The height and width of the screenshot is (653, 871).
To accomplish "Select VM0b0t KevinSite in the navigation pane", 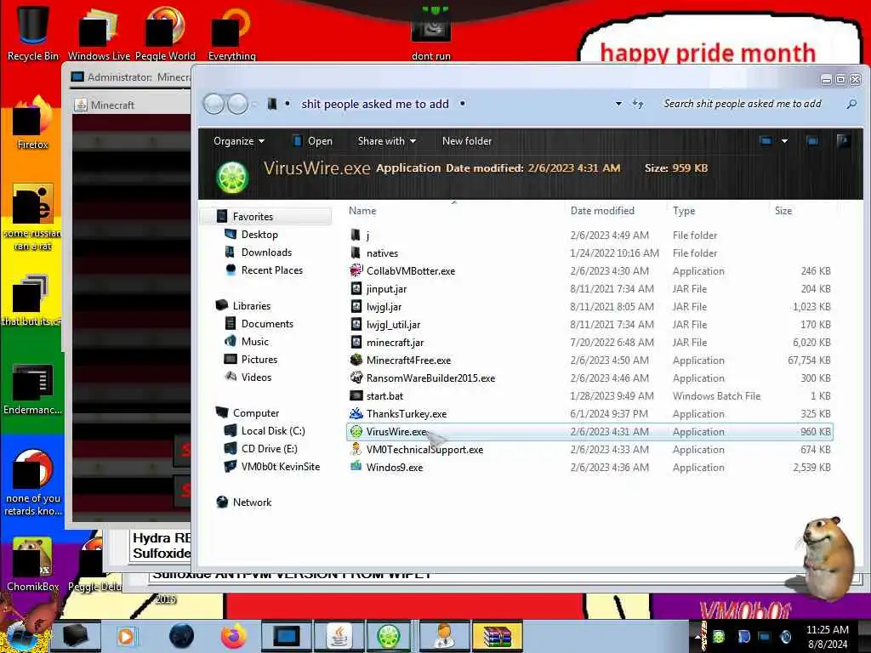I will click(281, 467).
